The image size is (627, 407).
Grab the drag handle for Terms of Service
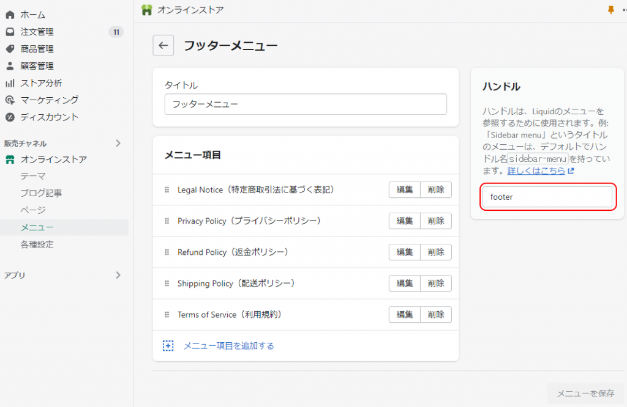[x=167, y=315]
